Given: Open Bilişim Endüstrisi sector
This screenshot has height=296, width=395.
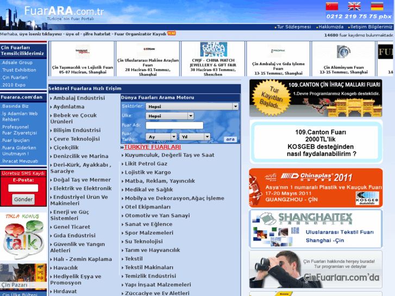Looking at the screenshot, I should (x=77, y=130).
